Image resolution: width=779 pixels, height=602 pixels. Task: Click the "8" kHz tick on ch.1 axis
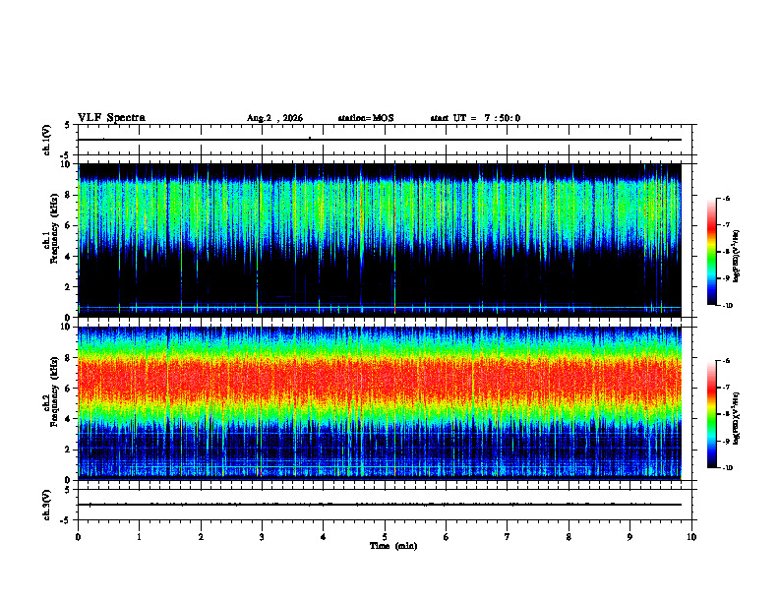(68, 195)
